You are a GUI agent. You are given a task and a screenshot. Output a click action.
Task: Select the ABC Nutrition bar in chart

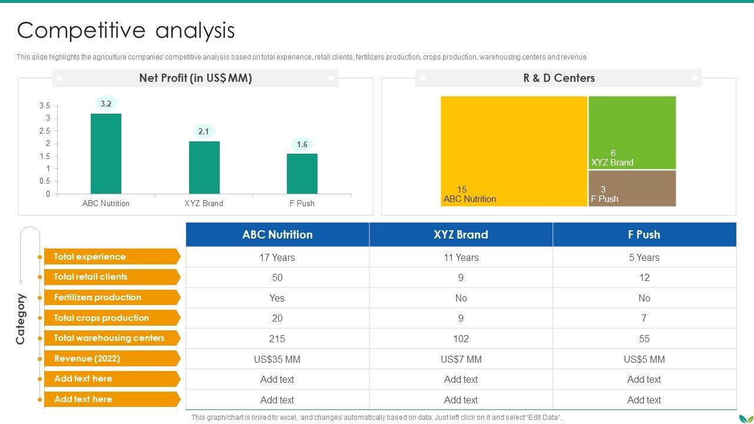106,154
